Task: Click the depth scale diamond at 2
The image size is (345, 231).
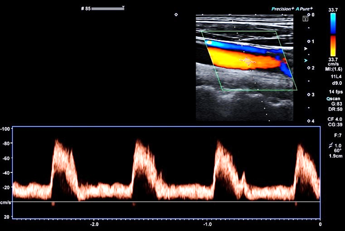Action: (309, 68)
